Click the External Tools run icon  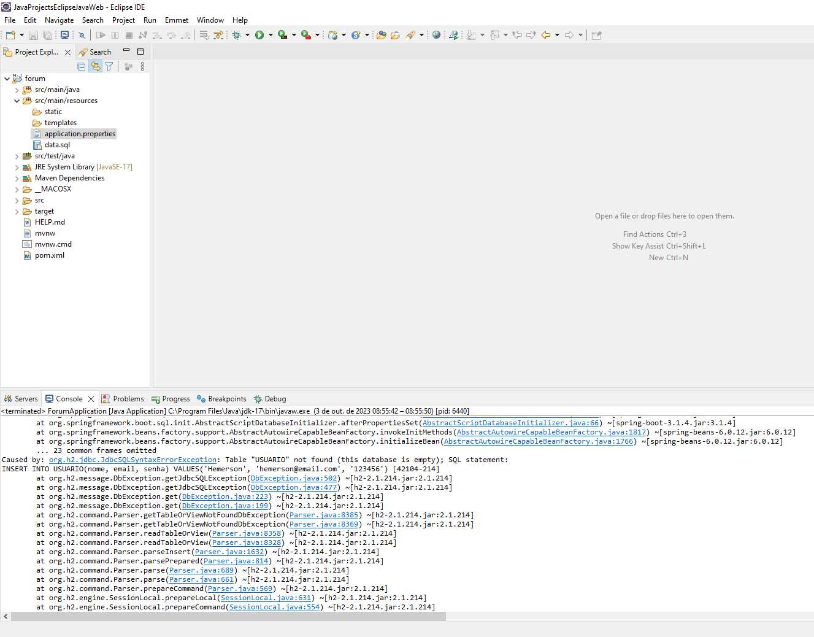pyautogui.click(x=305, y=35)
